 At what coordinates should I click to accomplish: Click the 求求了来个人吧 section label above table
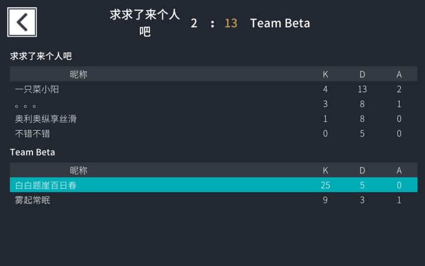(x=41, y=56)
